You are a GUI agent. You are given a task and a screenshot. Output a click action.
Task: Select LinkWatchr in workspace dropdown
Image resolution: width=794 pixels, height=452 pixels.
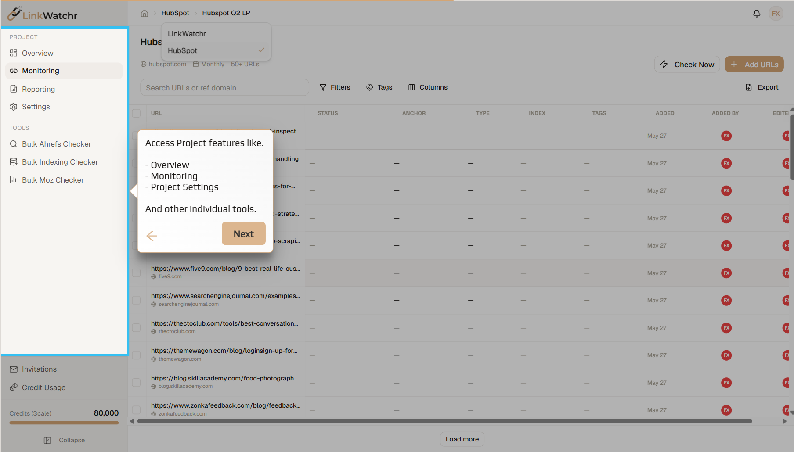(216, 34)
